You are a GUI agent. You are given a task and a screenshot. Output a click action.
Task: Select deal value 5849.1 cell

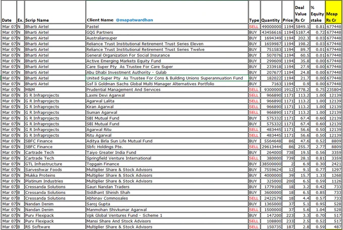tap(302, 27)
